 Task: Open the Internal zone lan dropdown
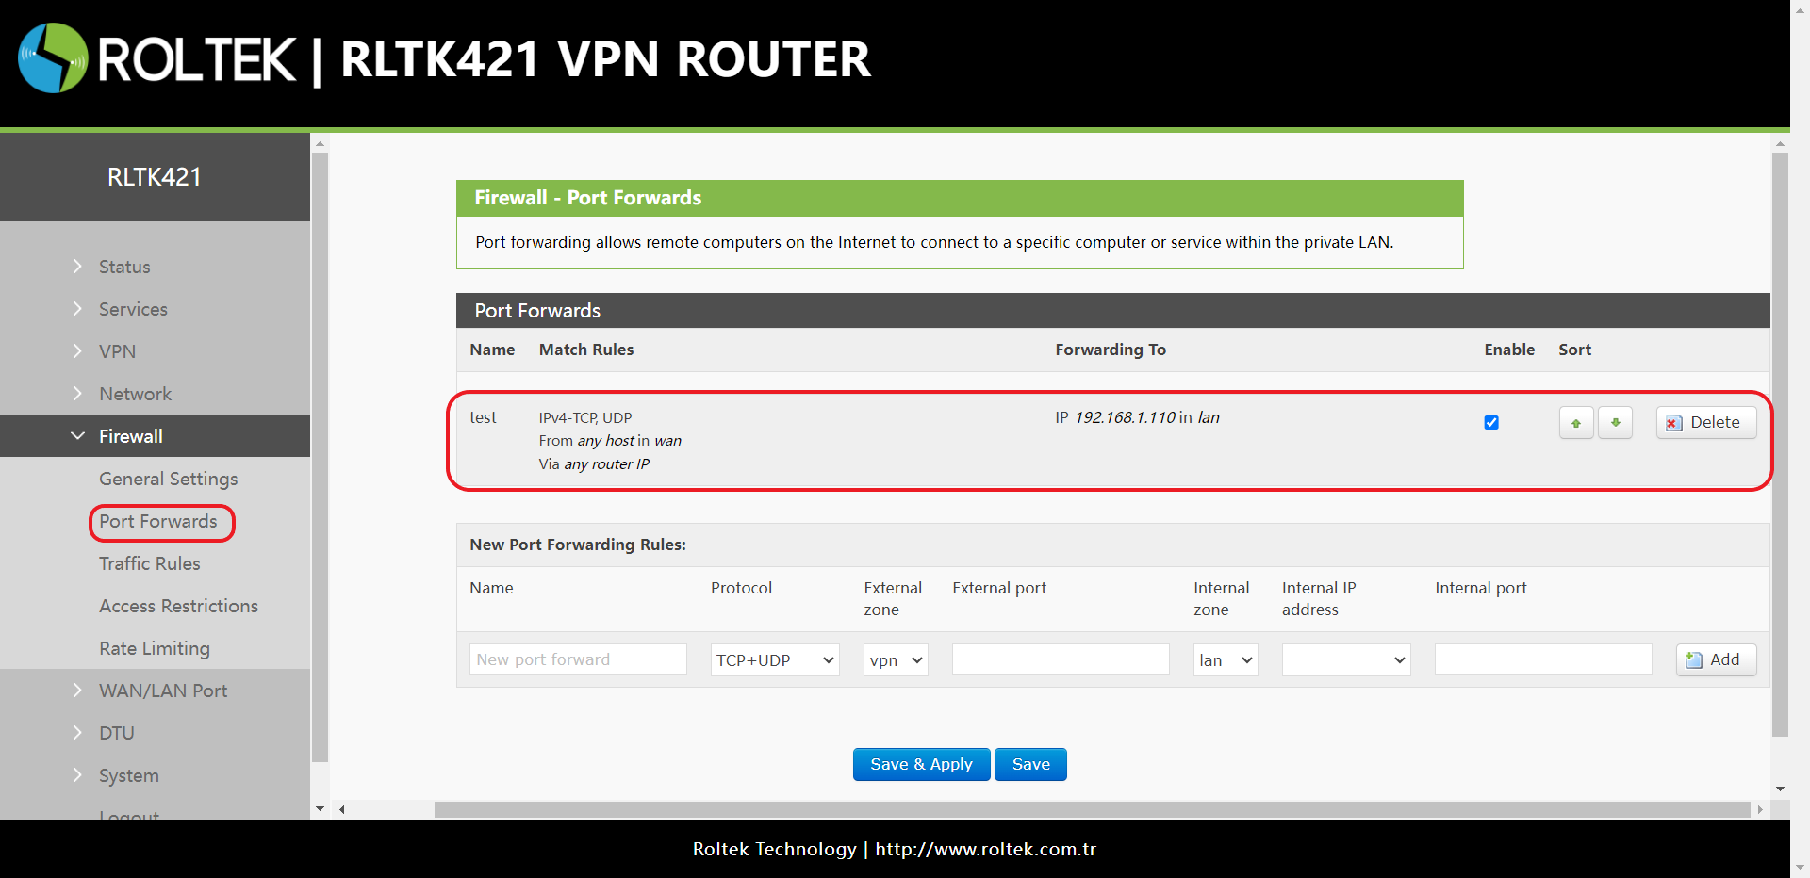[1226, 660]
